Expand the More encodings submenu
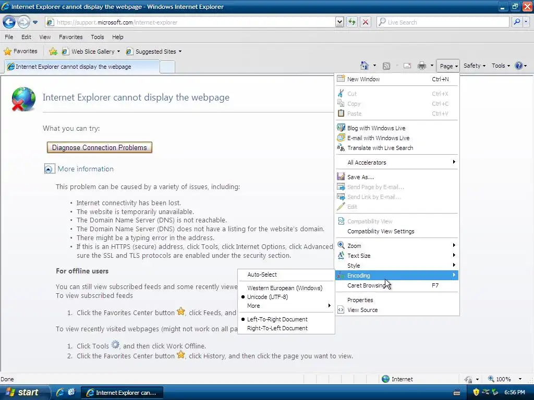 pyautogui.click(x=286, y=306)
